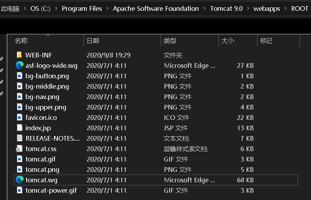The width and height of the screenshot is (311, 200).
Task: Click the Edge icon beside asf-logo-wide.svg
Action: (19, 65)
